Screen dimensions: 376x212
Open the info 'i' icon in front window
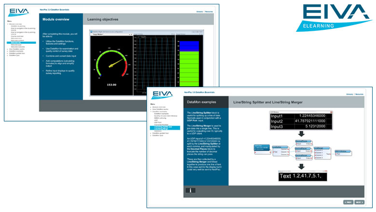coord(190,190)
